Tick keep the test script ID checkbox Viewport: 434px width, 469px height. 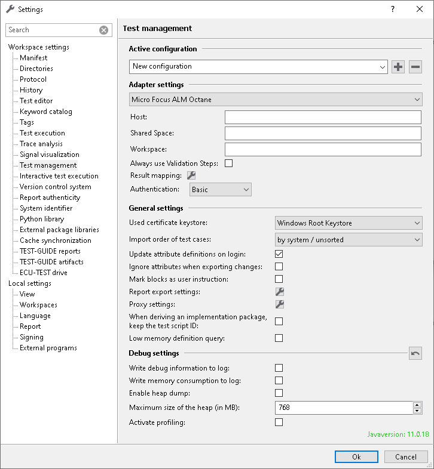click(279, 321)
